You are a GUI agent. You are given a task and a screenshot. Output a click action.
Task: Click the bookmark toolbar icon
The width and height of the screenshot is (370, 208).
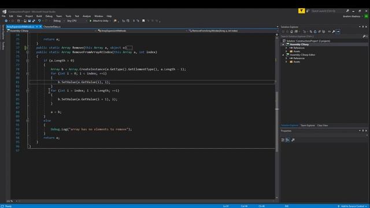click(143, 21)
